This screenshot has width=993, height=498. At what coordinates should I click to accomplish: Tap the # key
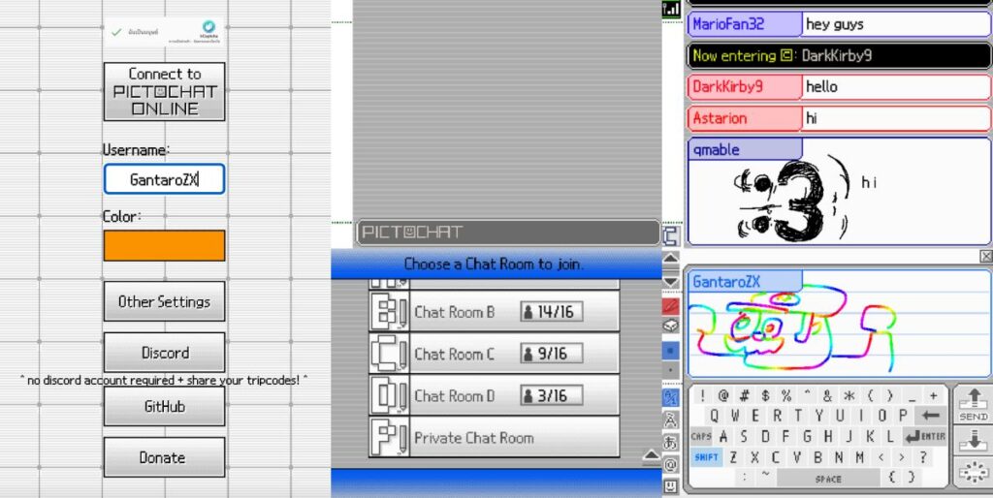pyautogui.click(x=744, y=395)
